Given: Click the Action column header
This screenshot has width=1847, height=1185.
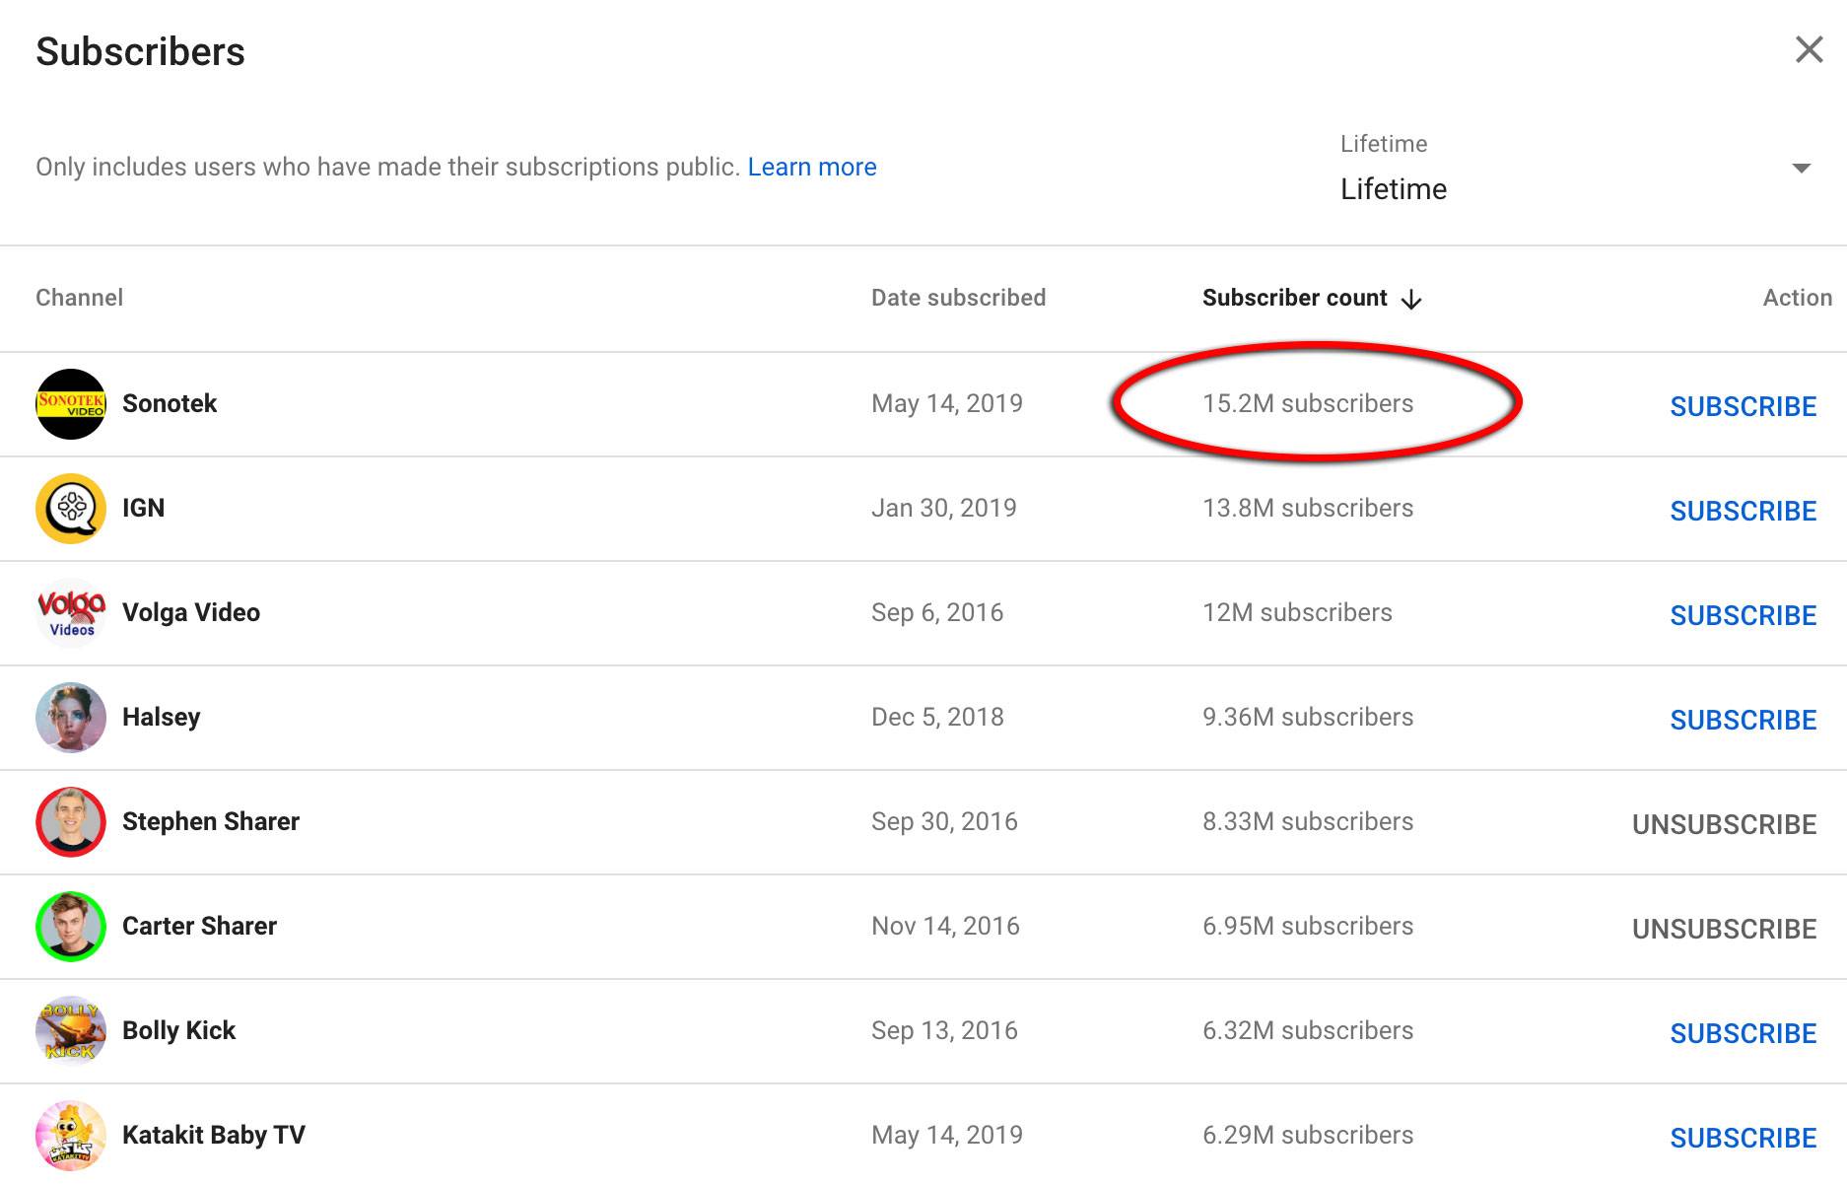Looking at the screenshot, I should coord(1797,298).
